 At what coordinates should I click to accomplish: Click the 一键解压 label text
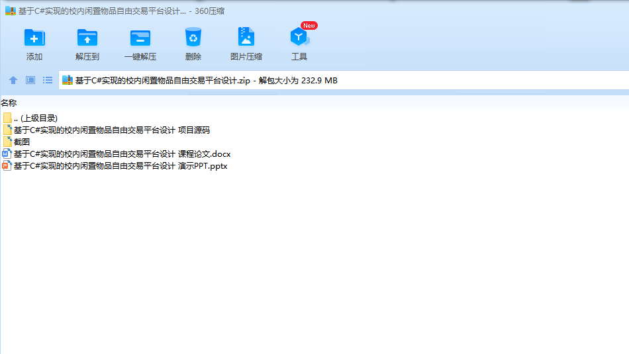(x=140, y=57)
